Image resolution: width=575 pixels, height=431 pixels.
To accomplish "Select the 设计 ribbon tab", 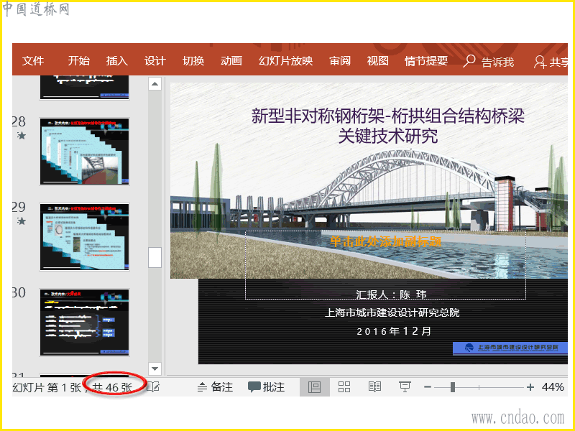I will coord(155,60).
